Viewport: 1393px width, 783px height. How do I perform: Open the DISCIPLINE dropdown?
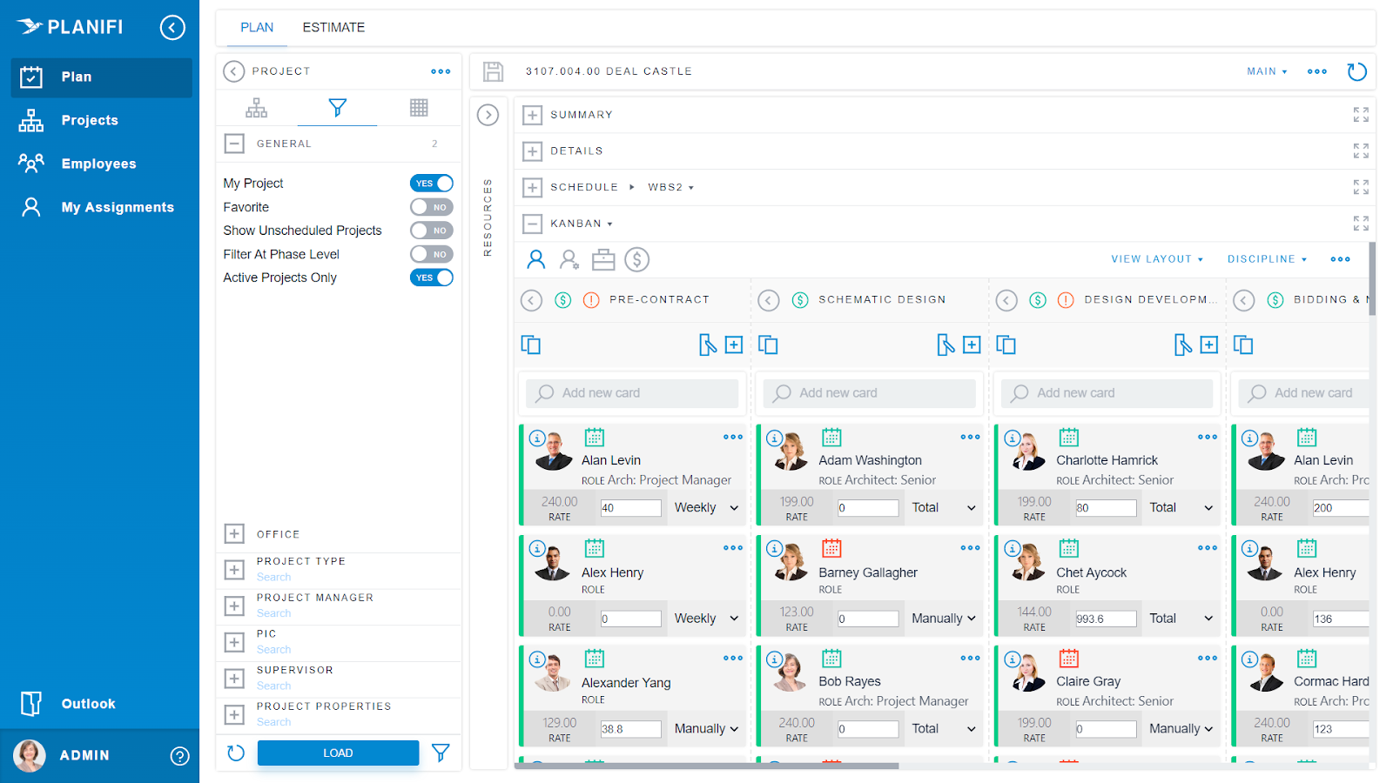pyautogui.click(x=1267, y=258)
